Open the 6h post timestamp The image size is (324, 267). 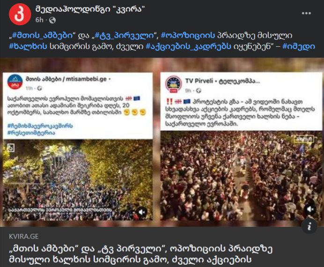pos(39,20)
